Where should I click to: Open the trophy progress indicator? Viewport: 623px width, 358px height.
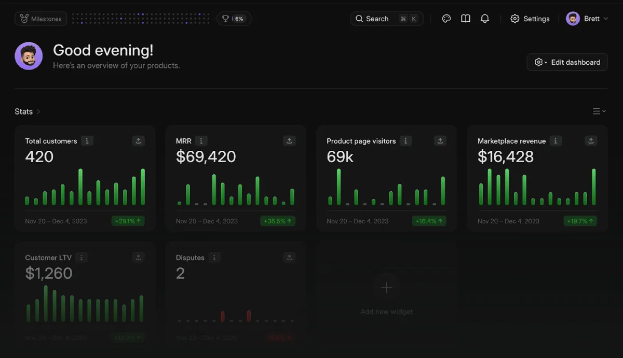(x=225, y=18)
